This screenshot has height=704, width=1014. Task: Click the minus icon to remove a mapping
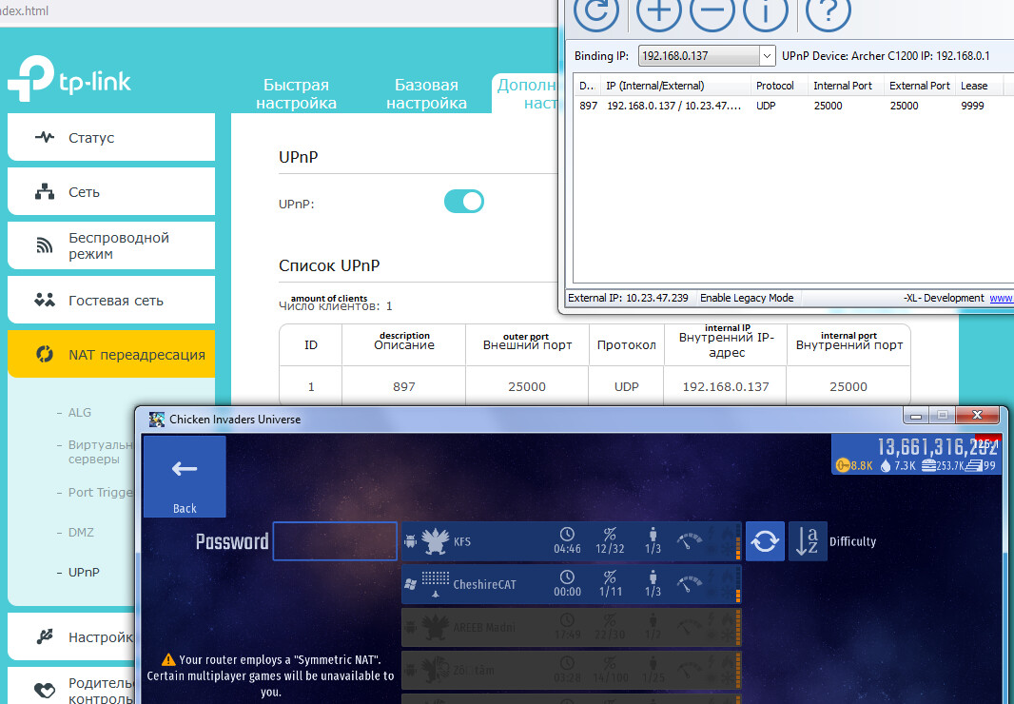712,15
